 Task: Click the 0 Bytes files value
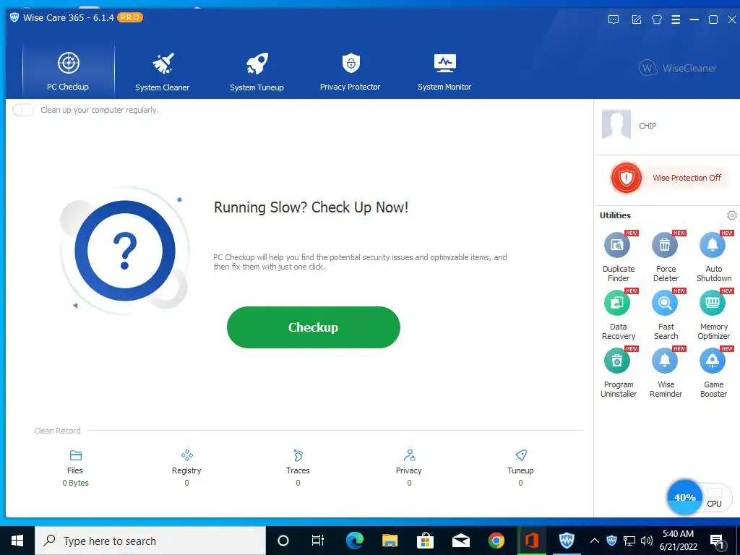click(75, 483)
